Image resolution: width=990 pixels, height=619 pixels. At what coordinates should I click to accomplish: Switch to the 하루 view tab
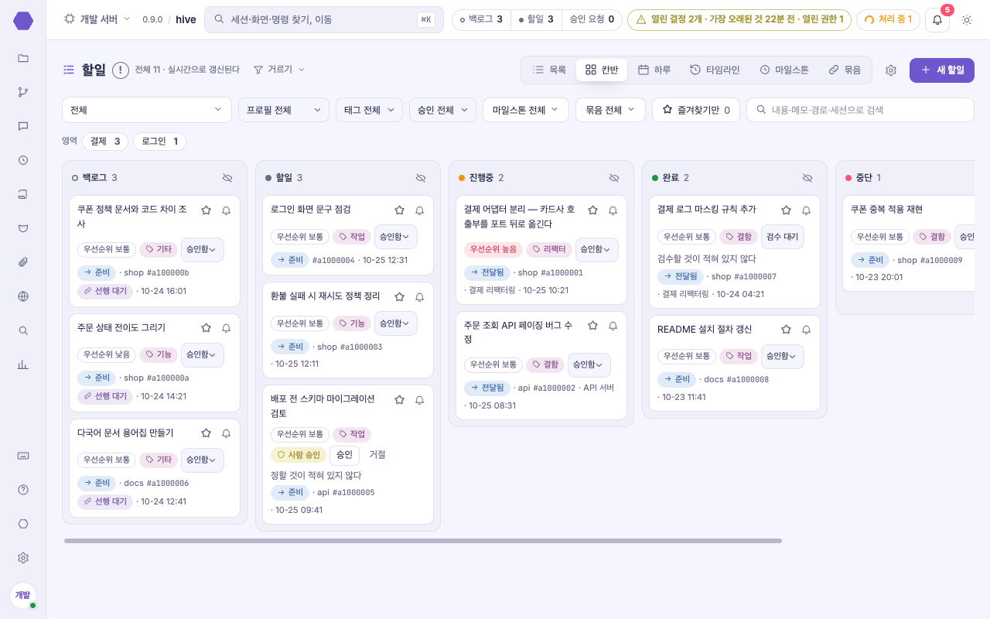(654, 70)
